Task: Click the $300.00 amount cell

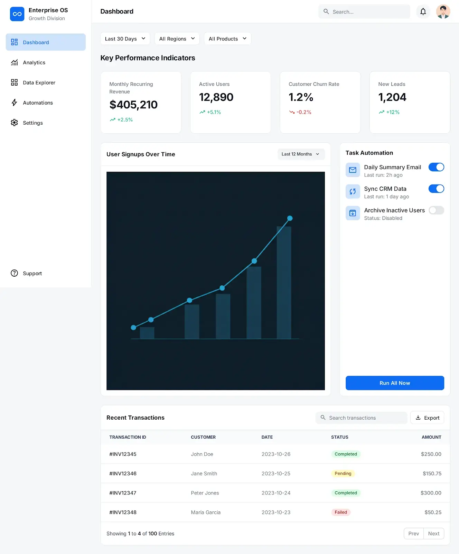Action: click(x=431, y=493)
